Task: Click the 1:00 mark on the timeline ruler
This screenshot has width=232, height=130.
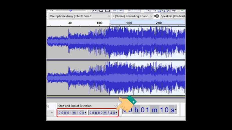Action: [x=99, y=23]
